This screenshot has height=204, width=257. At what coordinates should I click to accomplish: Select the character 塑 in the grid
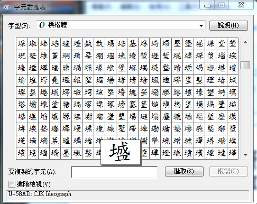[210, 92]
